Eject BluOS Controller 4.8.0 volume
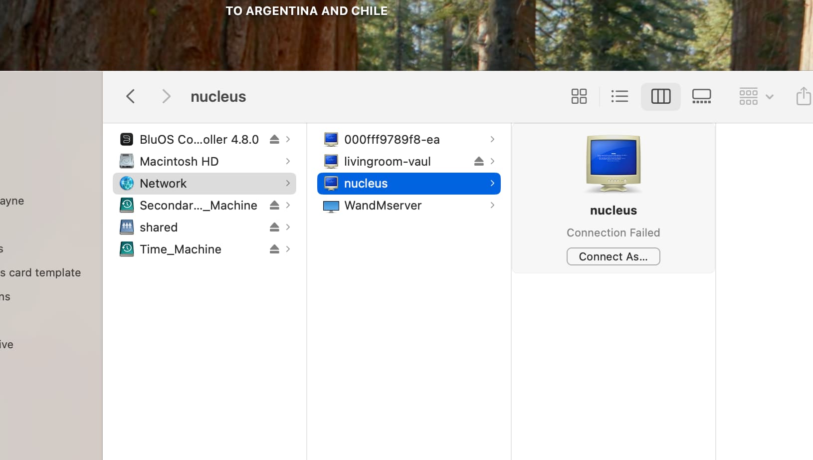 274,139
